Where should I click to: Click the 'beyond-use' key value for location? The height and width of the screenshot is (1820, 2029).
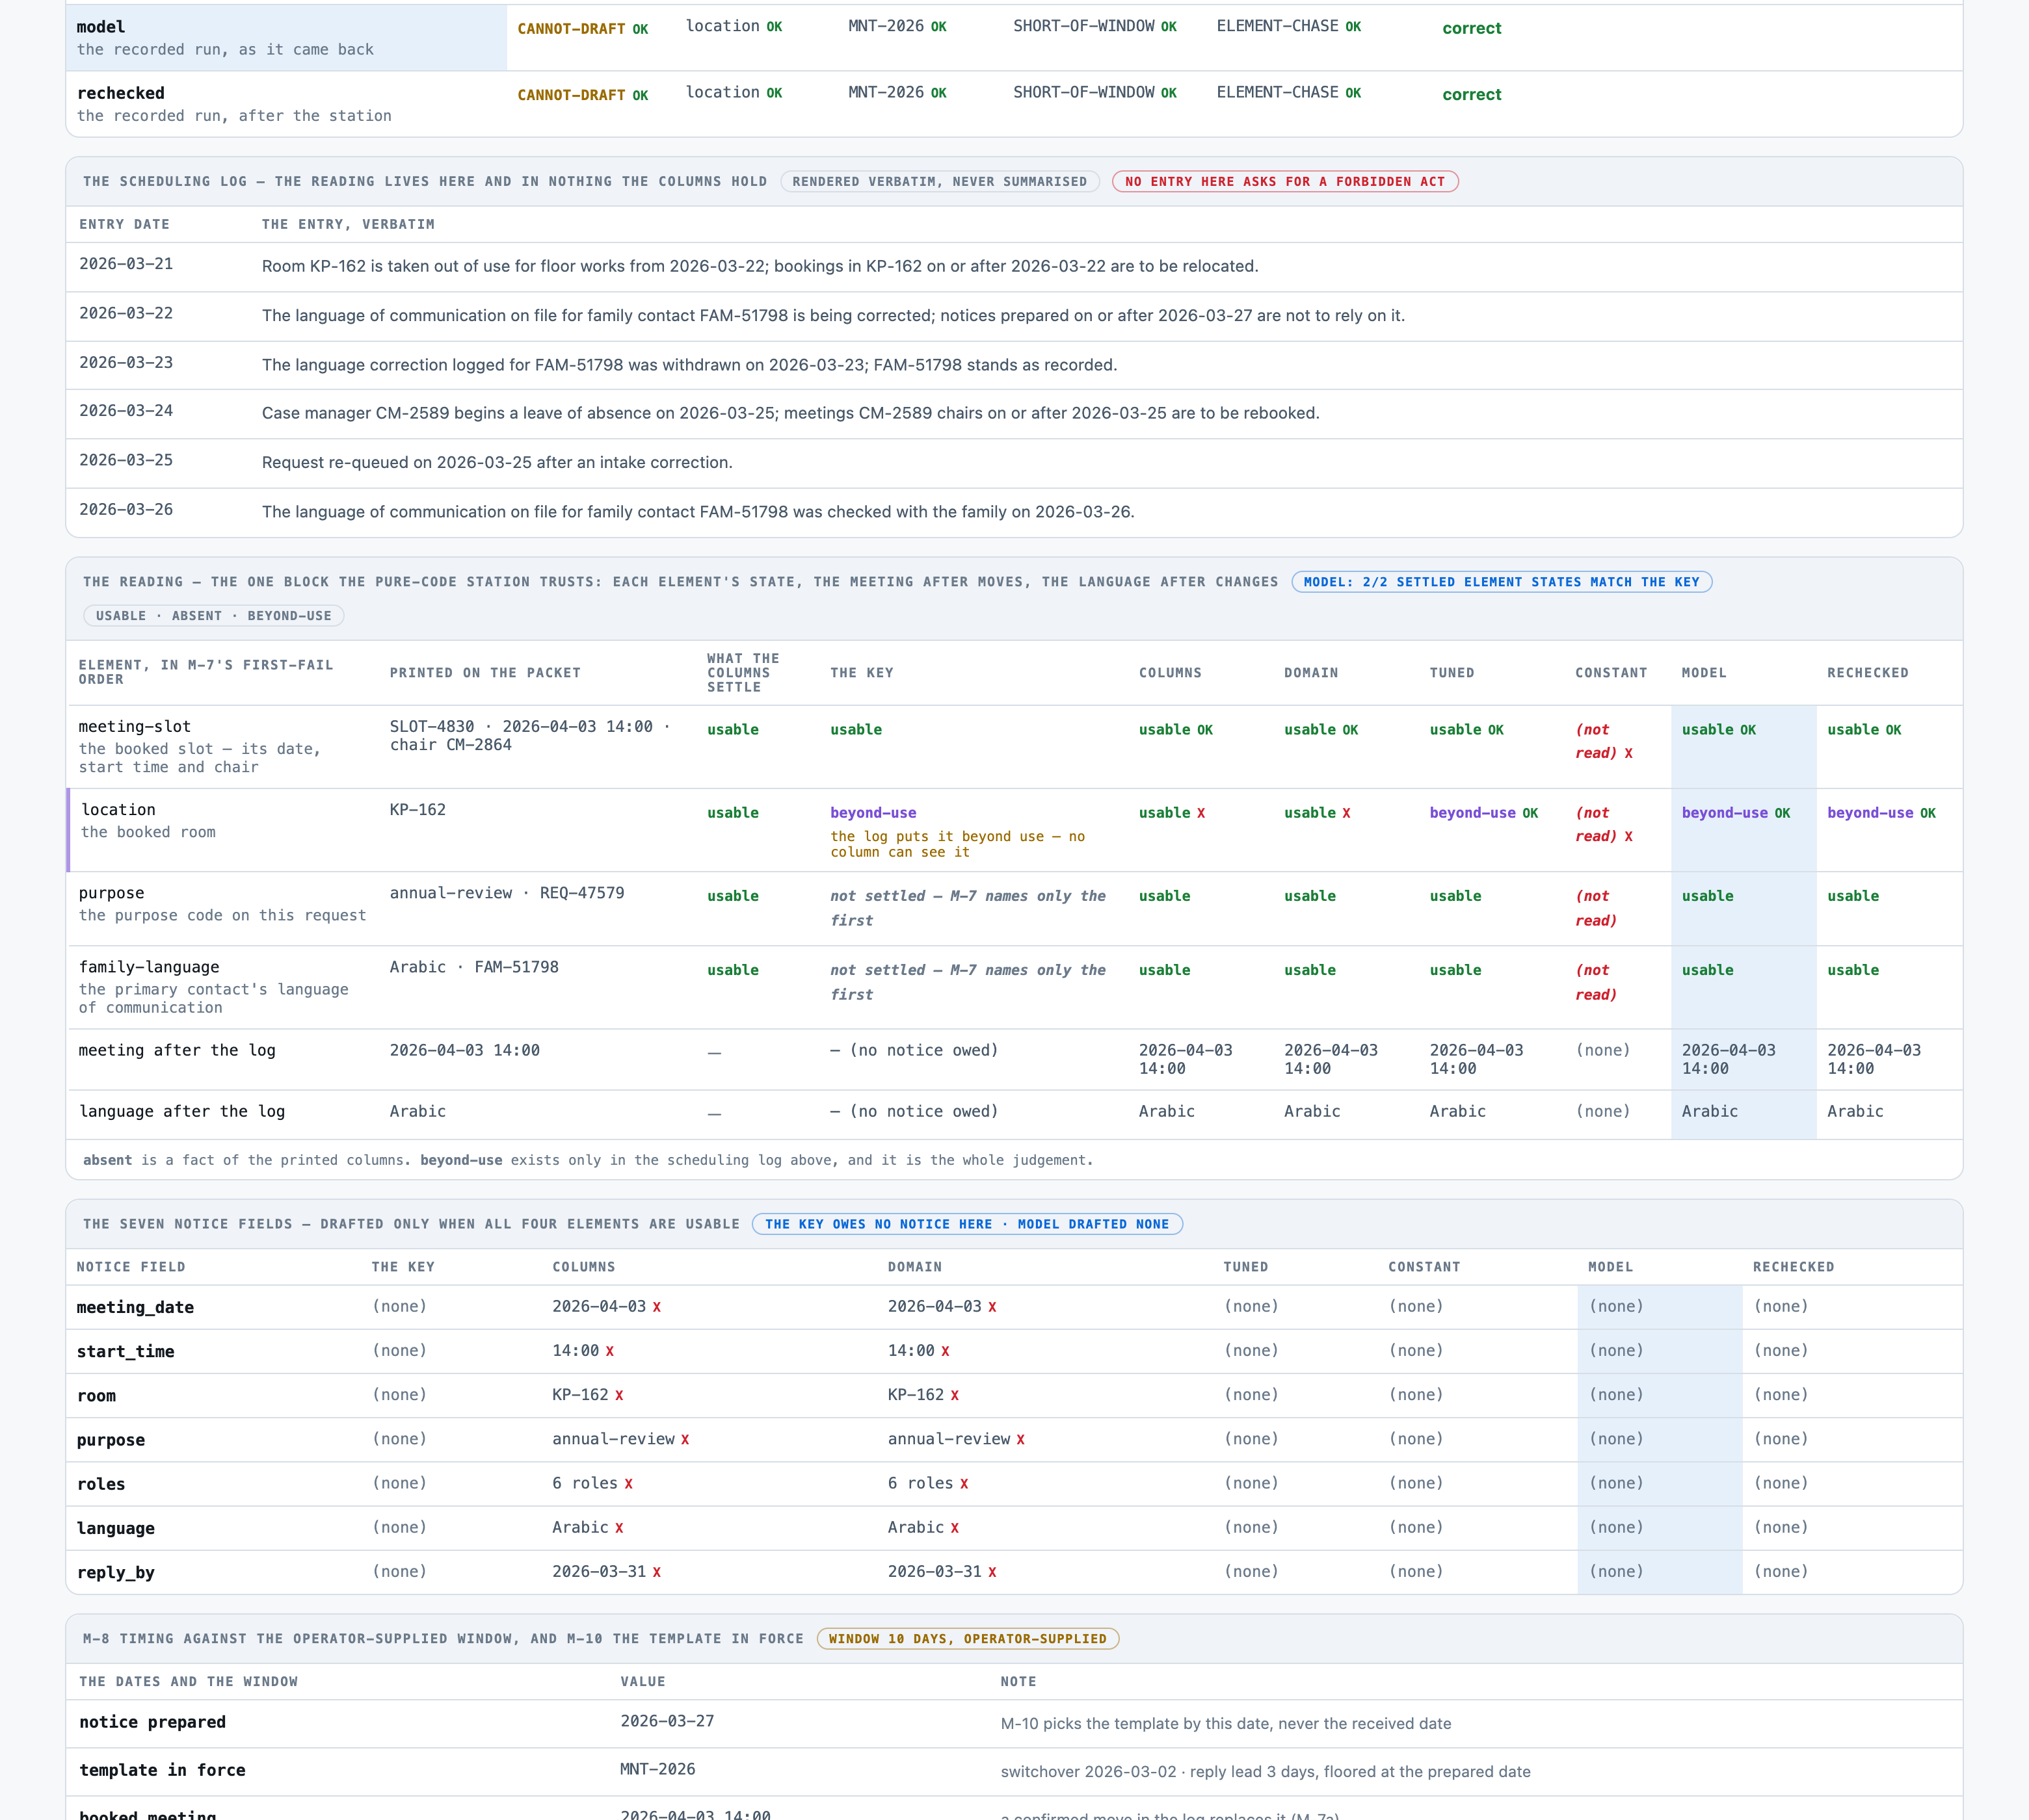pos(873,813)
